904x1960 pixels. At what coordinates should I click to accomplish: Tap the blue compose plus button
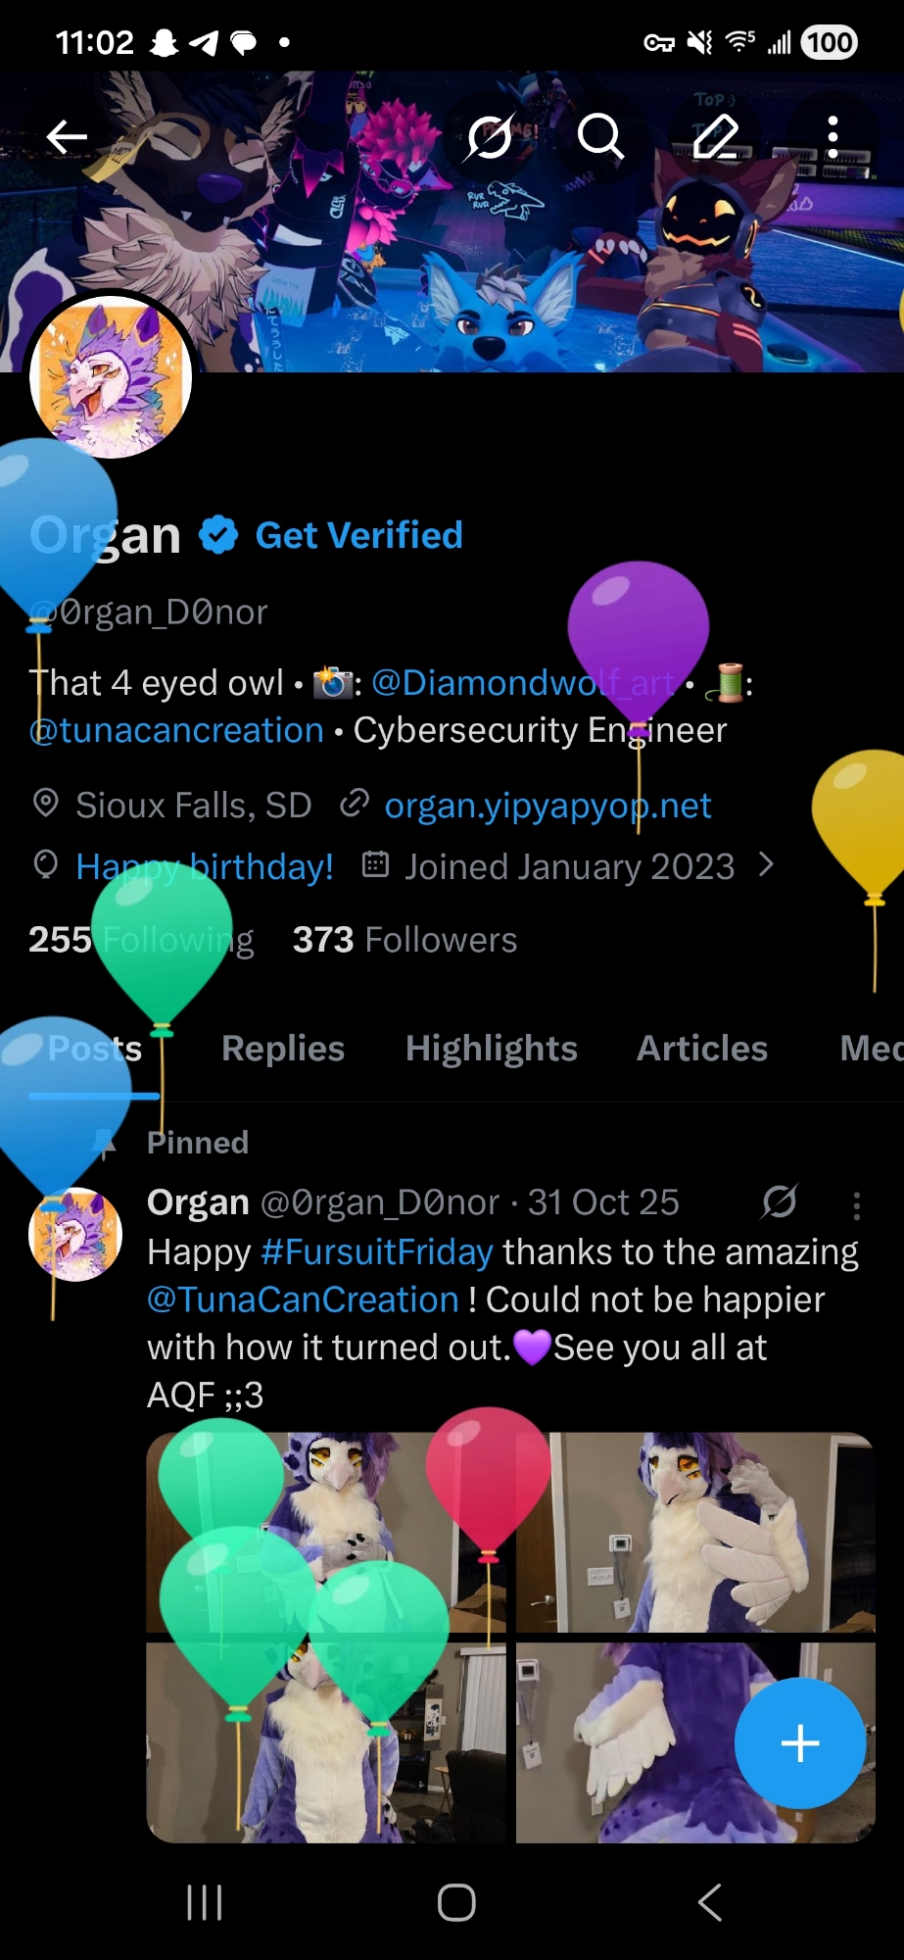point(799,1742)
